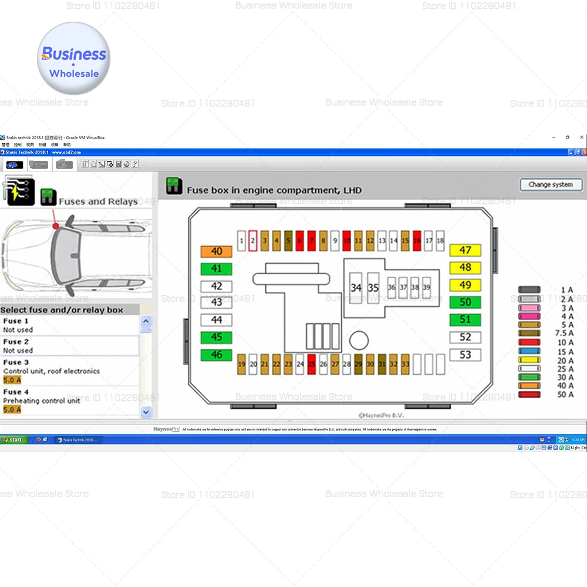Image resolution: width=587 pixels, height=587 pixels.
Task: Click the 管理 menu in VirtualBox
Action: point(6,145)
